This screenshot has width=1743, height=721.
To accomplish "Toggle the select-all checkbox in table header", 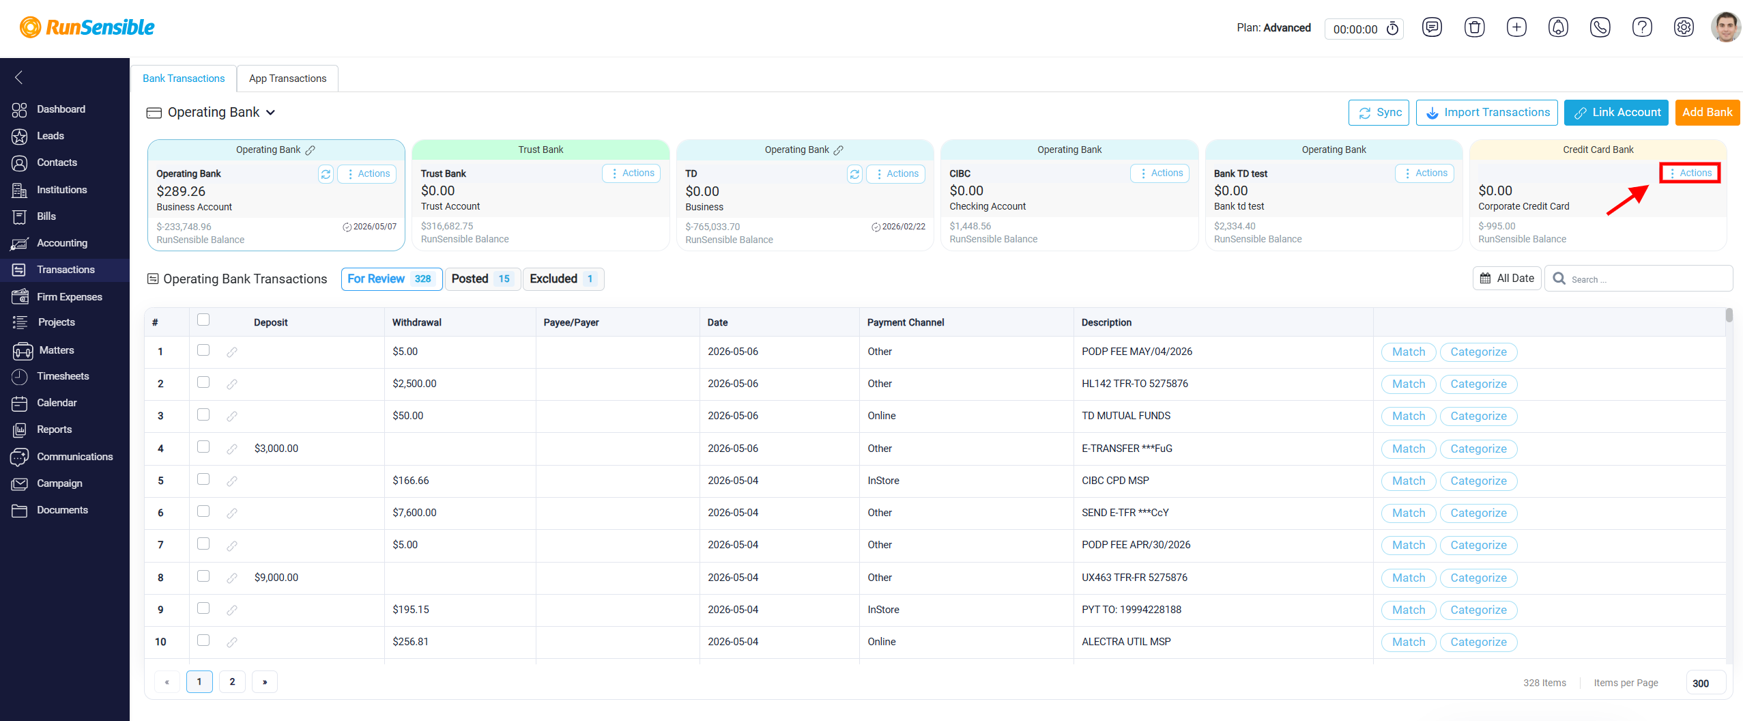I will pyautogui.click(x=203, y=320).
